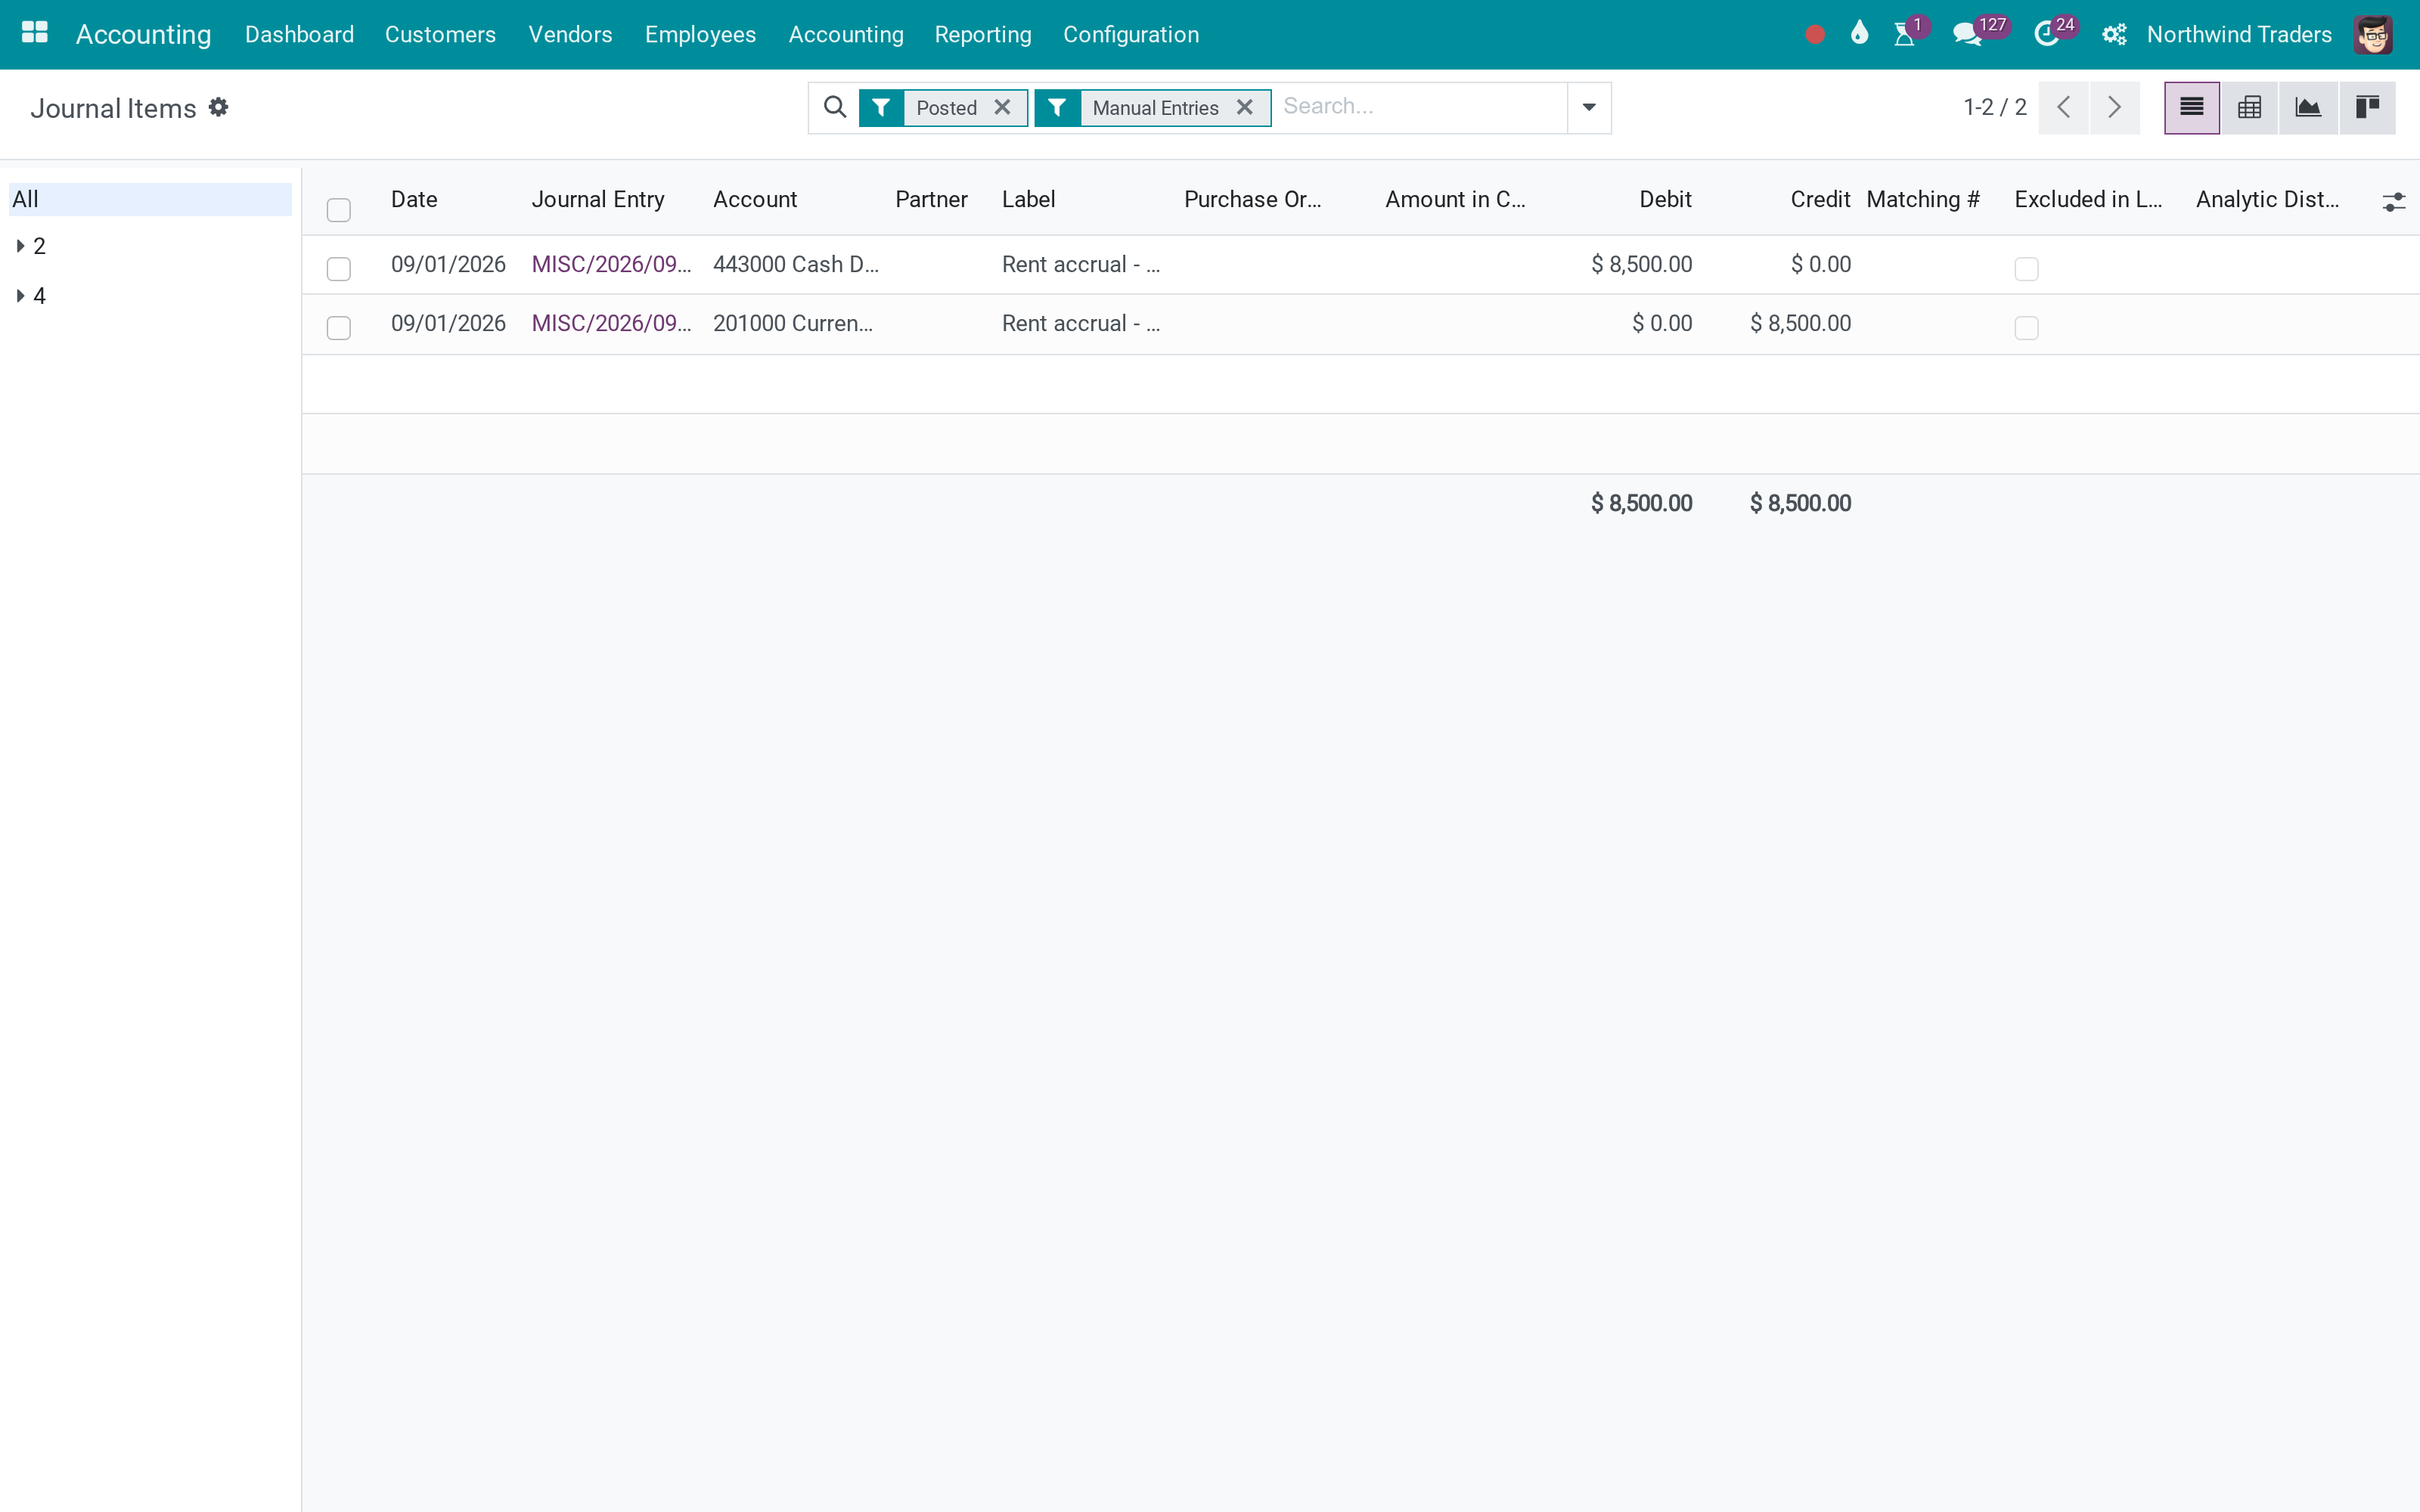Switch to kanban view
This screenshot has height=1512, width=2420.
(x=2367, y=107)
